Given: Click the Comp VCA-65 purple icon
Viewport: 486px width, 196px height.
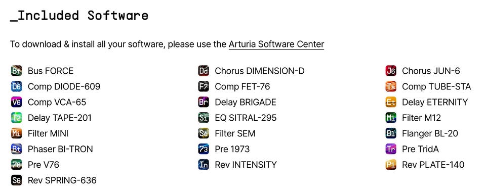Looking at the screenshot, I should [x=16, y=102].
